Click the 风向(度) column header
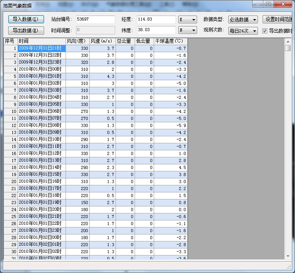 77,41
